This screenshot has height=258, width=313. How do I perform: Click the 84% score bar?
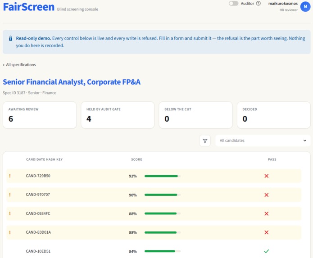tap(163, 251)
